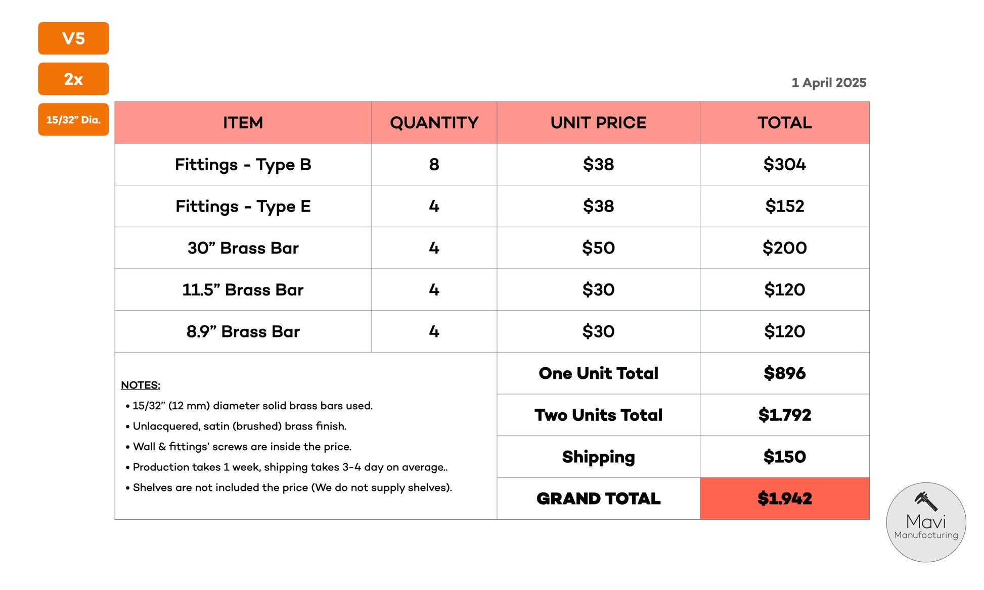Click the 11.5" Brass Bar item cell
The width and height of the screenshot is (984, 590).
243,290
